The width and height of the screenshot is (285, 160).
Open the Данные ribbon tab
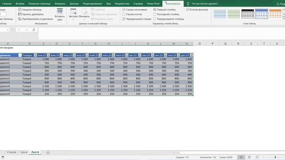[x=74, y=4]
